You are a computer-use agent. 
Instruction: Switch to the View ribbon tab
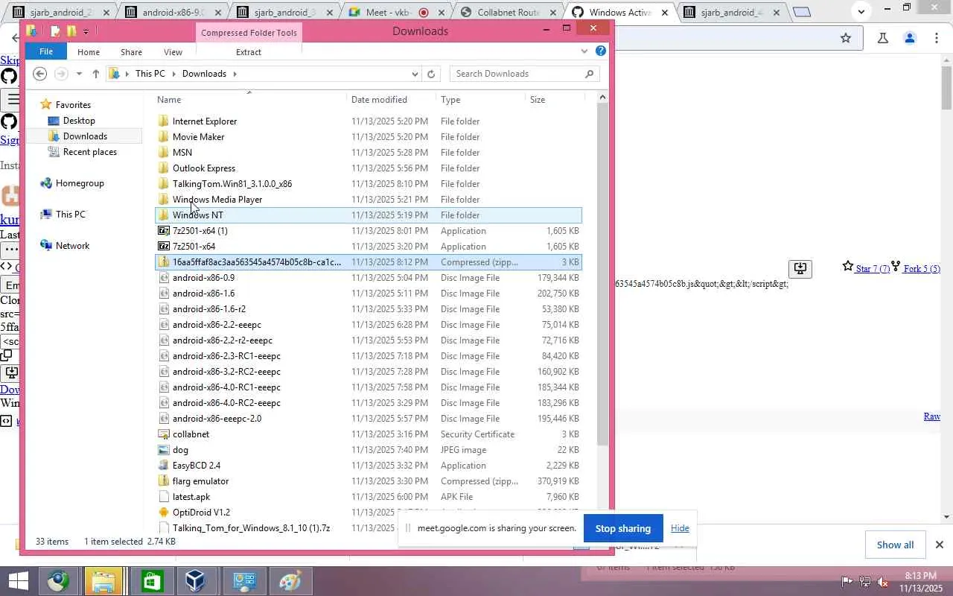(173, 52)
